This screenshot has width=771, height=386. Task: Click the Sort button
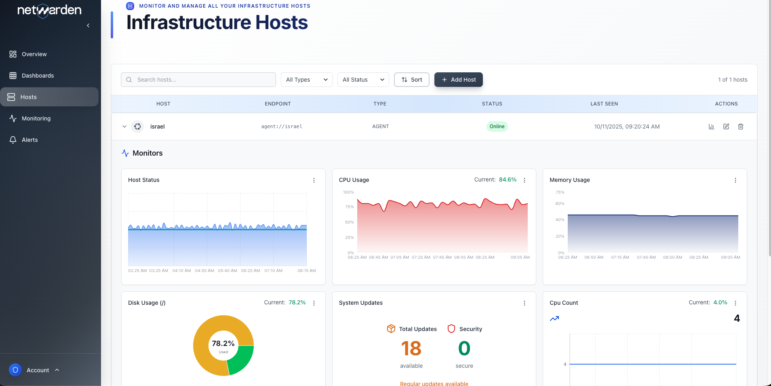(x=412, y=80)
